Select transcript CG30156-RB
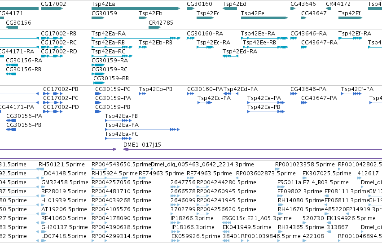Image resolution: width=382 pixels, height=243 pixels. coord(23,69)
